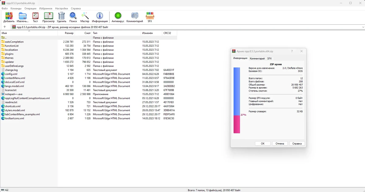Click the Удалить trash can icon
Screen dimensions: 365x192
[x=61, y=16]
